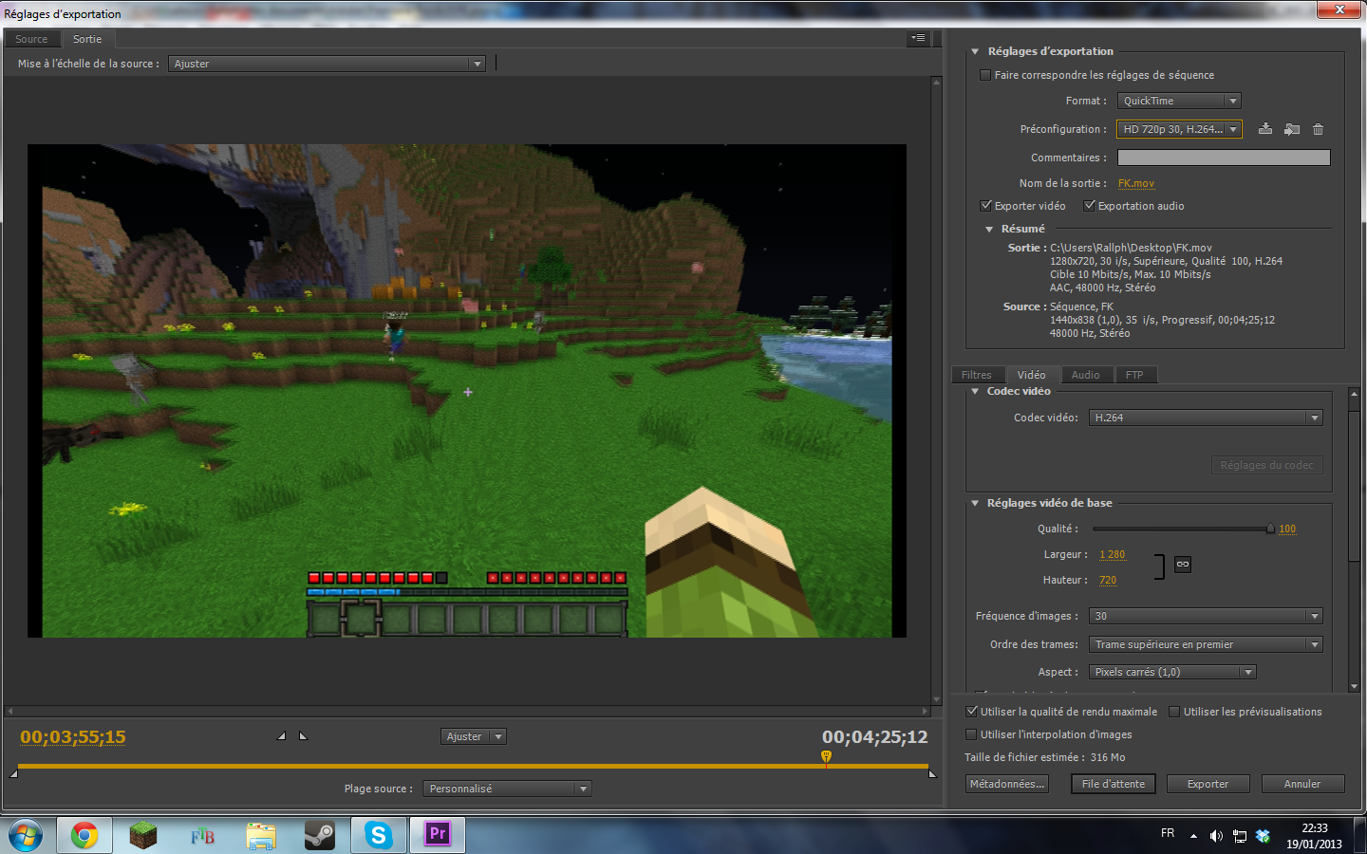Open the Minecraft grass block taskbar icon
Screen dimensions: 1367x854
143,836
